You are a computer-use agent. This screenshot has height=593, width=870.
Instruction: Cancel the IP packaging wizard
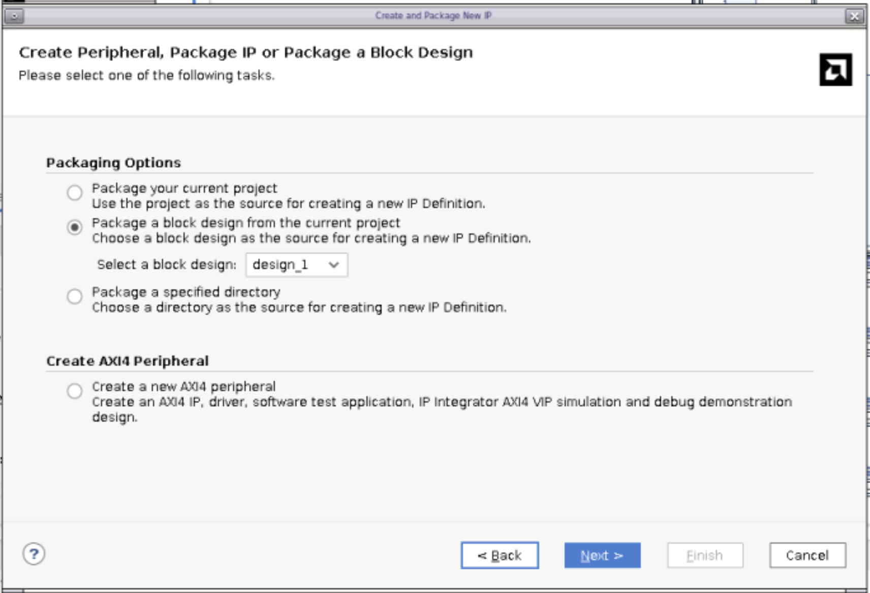[x=807, y=555]
